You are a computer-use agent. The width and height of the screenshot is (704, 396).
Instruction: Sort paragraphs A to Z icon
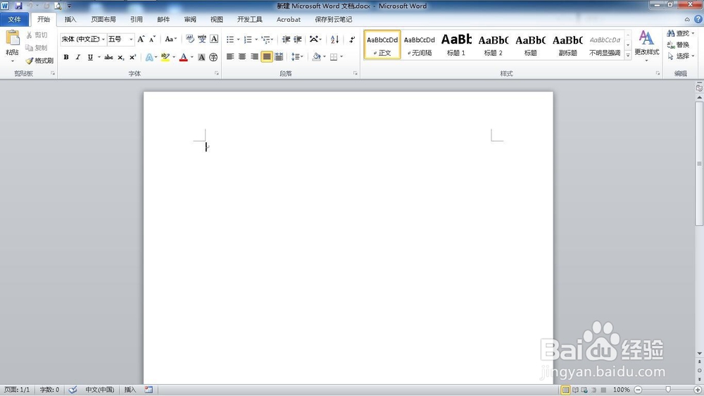coord(334,39)
